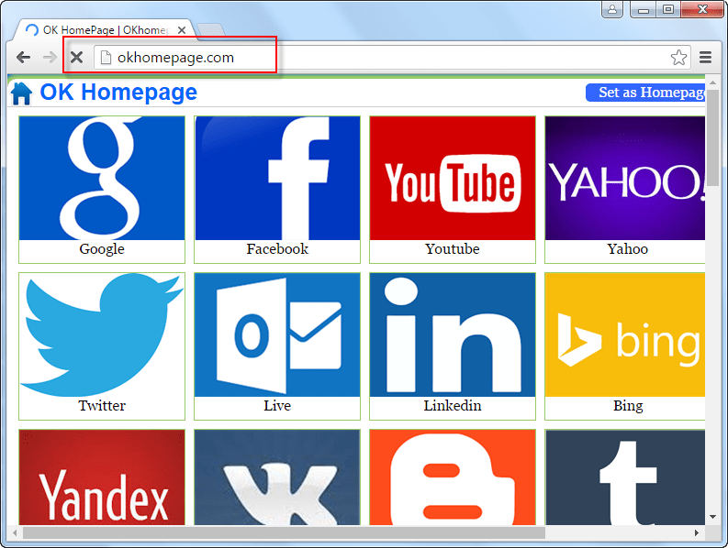
Task: Minimize the browser window
Action: tap(643, 9)
